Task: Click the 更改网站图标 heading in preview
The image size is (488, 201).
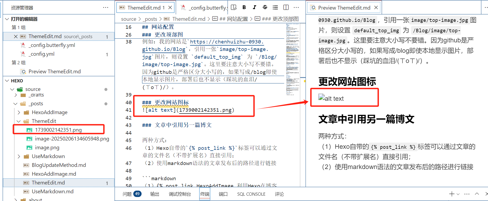Action: (x=347, y=82)
